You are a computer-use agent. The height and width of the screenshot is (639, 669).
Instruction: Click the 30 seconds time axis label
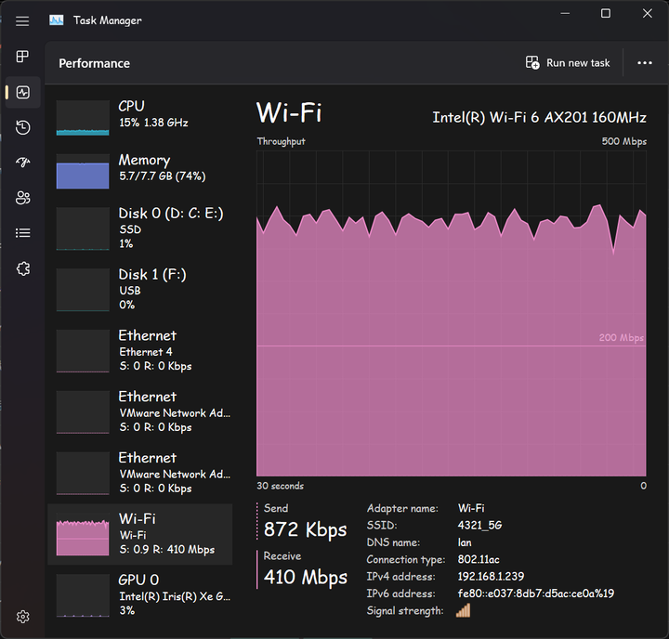(281, 486)
